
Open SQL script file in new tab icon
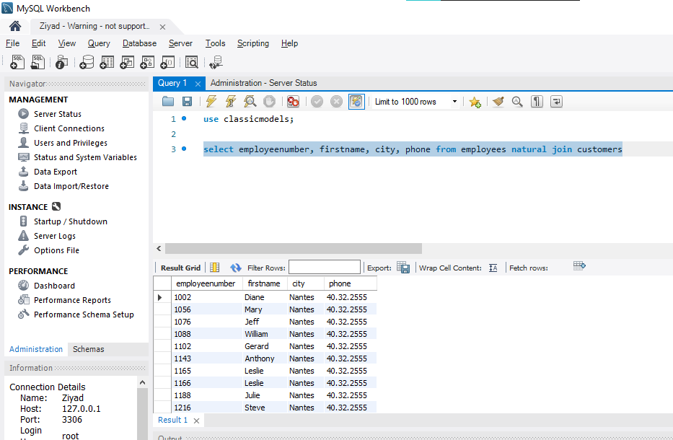[38, 62]
